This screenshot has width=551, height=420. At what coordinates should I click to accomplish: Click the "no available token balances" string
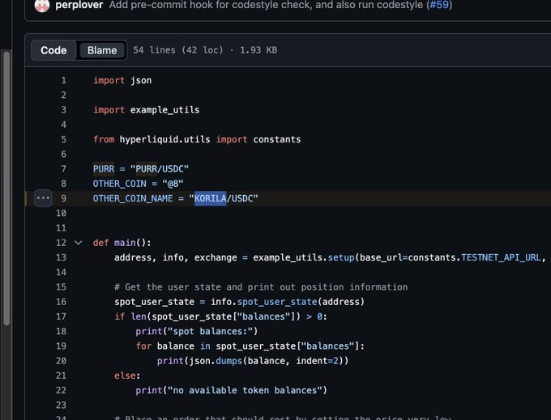pyautogui.click(x=242, y=390)
